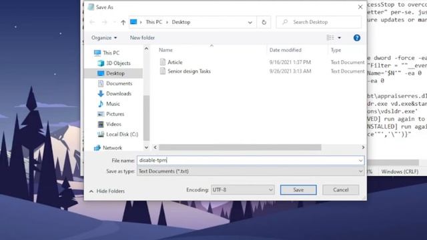Click the This PC breadcrumb
Image resolution: width=427 pixels, height=240 pixels.
[x=153, y=22]
